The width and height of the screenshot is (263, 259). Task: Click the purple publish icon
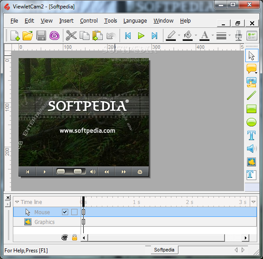click(x=54, y=35)
